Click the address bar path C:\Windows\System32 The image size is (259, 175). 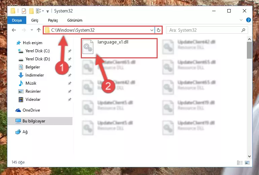click(73, 30)
